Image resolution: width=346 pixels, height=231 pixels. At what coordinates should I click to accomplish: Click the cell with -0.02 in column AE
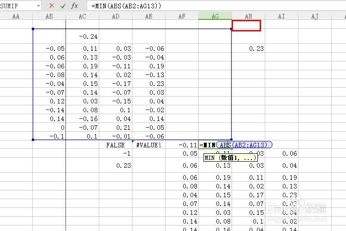(x=149, y=110)
